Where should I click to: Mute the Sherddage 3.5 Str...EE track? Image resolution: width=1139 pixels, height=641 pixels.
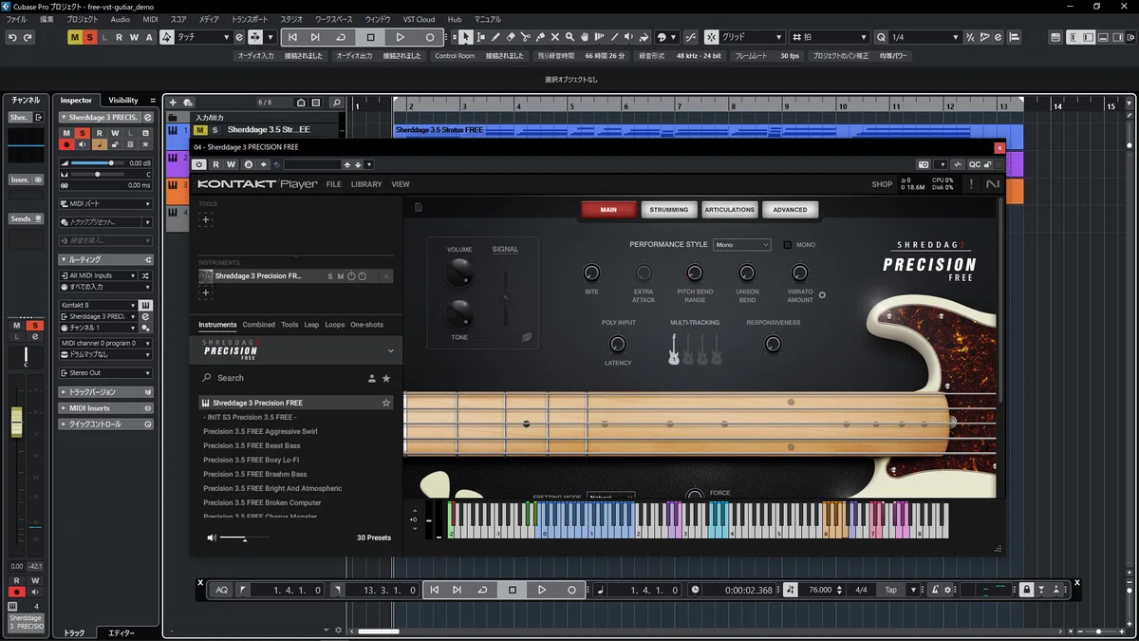201,129
